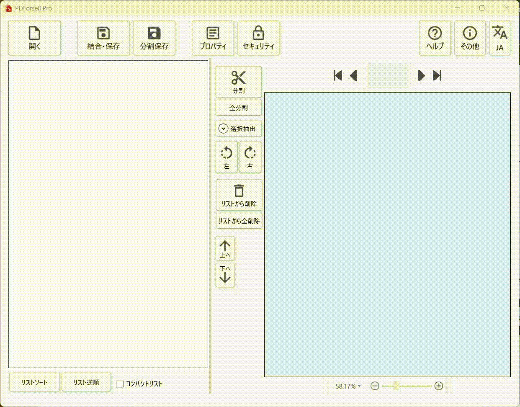Move item up with 上へ arrow
Screen dimensions: 520x407
click(225, 249)
